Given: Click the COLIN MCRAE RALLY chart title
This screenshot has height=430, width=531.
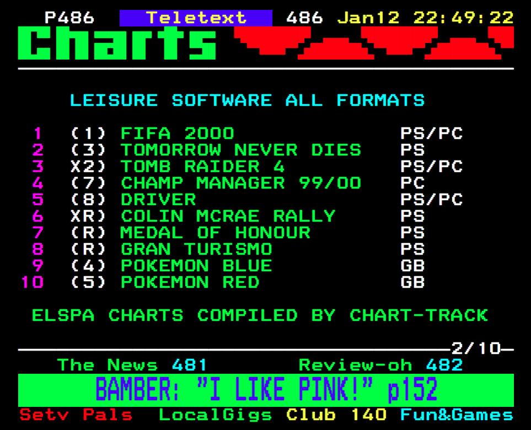Looking at the screenshot, I should point(228,216).
